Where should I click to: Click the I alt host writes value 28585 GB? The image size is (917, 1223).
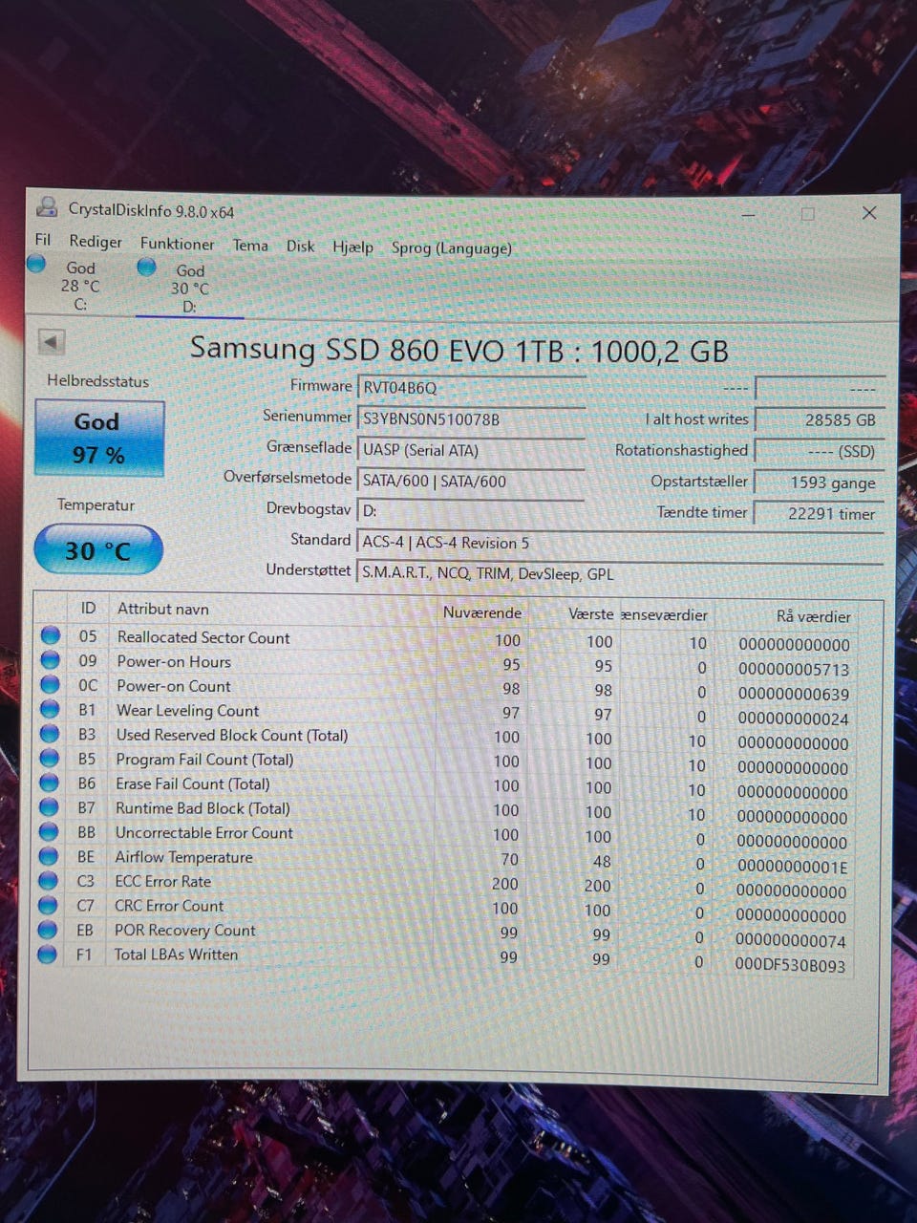point(819,419)
